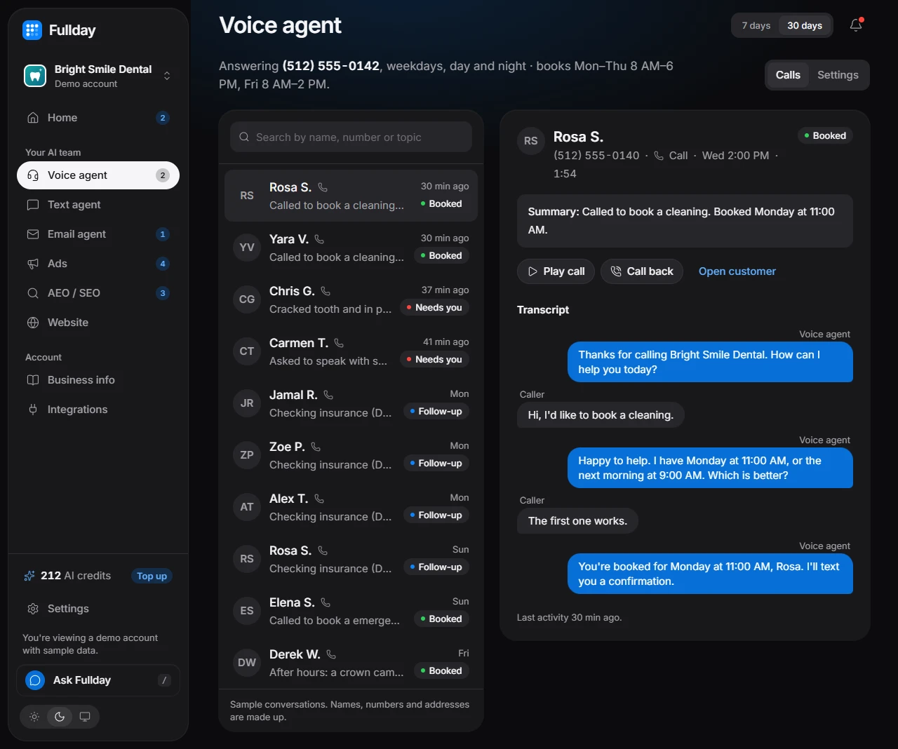Image resolution: width=898 pixels, height=749 pixels.
Task: Go to Home in the sidebar
Action: [x=98, y=118]
